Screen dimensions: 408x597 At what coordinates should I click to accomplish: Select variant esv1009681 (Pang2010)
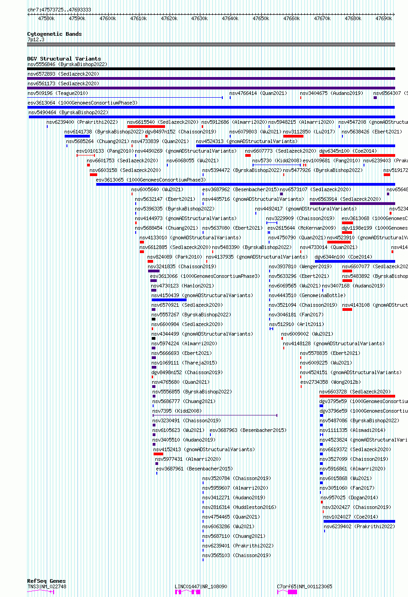pos(331,160)
